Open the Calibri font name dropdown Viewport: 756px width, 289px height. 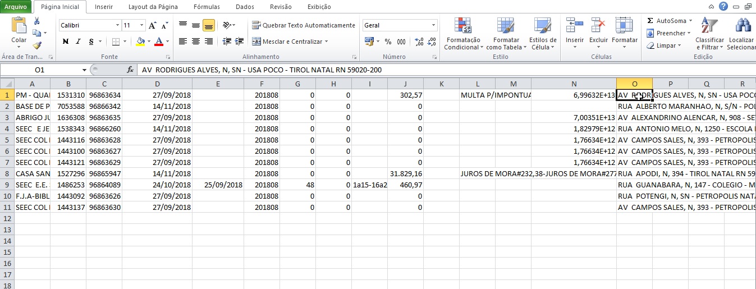click(117, 26)
